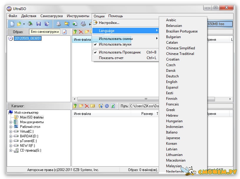Click Имя файла column header in lower pane
This screenshot has width=240, height=179.
coord(101,114)
